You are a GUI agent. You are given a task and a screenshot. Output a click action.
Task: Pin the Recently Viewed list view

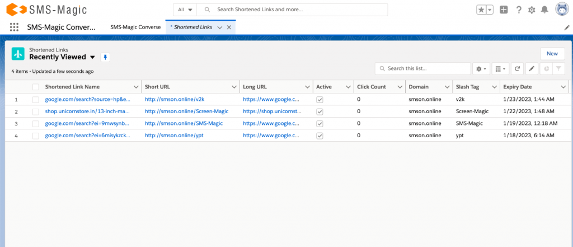105,57
